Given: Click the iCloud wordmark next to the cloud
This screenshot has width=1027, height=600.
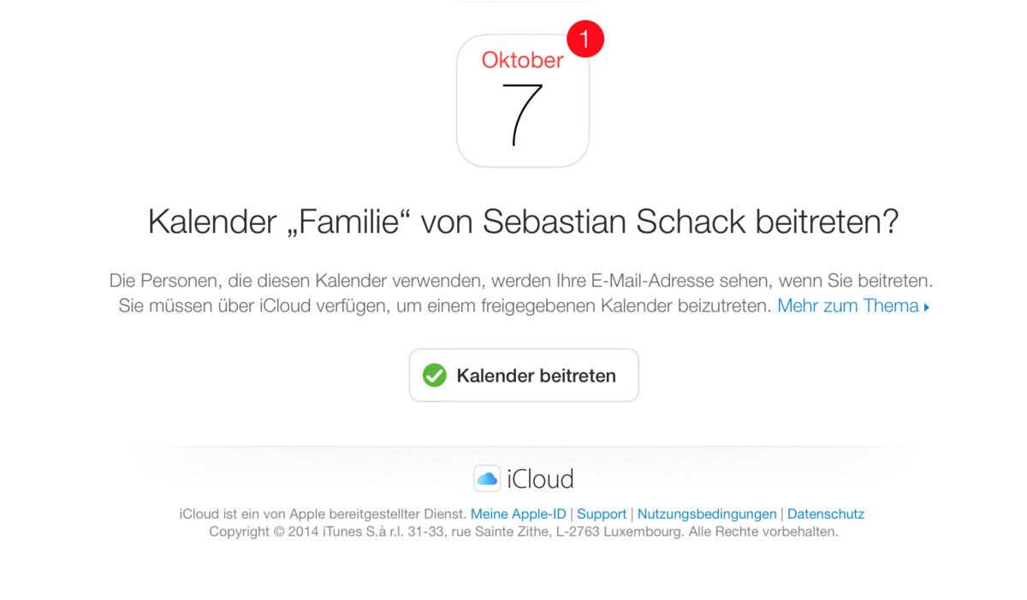Looking at the screenshot, I should pos(542,478).
